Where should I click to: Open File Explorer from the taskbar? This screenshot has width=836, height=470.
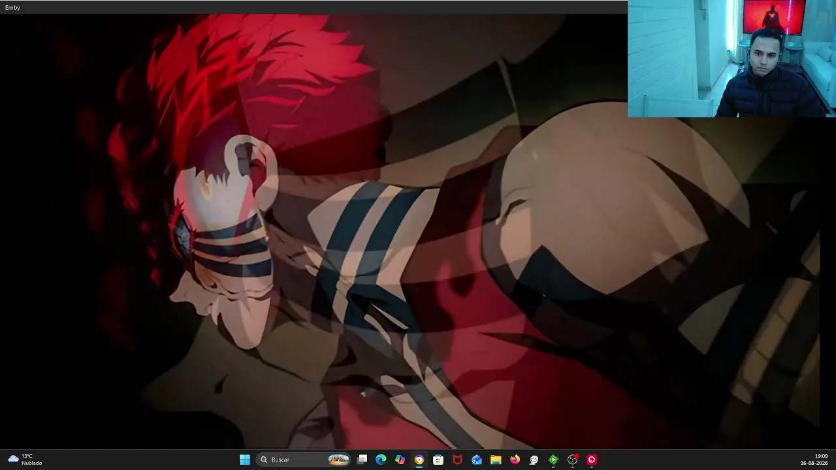click(496, 460)
